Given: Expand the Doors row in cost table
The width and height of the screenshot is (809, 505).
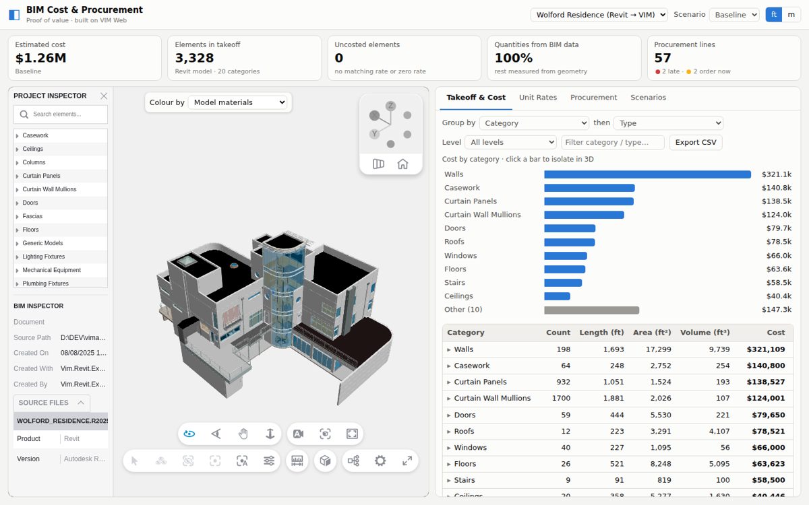Looking at the screenshot, I should pyautogui.click(x=449, y=415).
